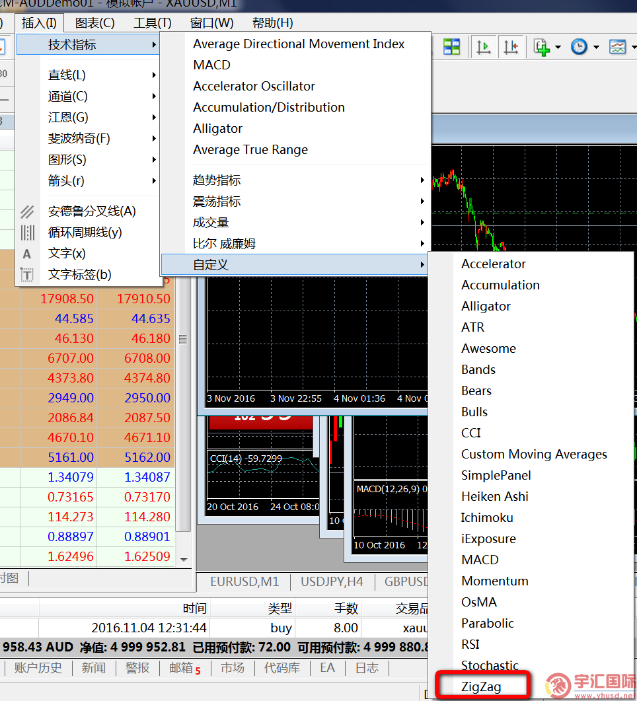Click the add indicator icon with green plus
This screenshot has height=701, width=637.
[542, 47]
